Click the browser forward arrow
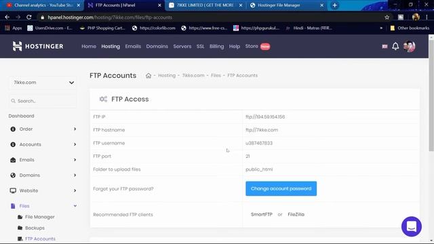 tap(18, 17)
